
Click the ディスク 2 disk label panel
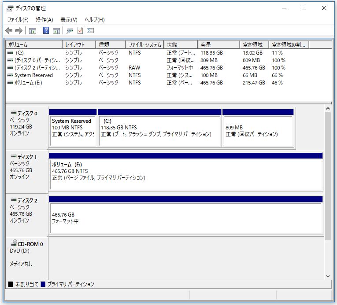click(27, 215)
